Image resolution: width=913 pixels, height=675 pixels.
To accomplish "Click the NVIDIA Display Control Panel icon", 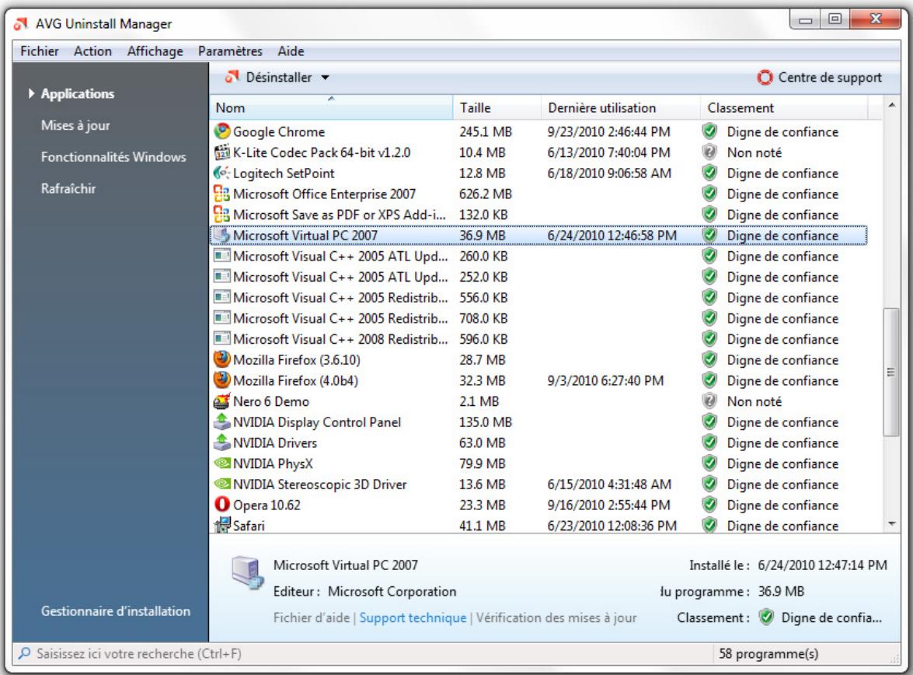I will (x=222, y=422).
